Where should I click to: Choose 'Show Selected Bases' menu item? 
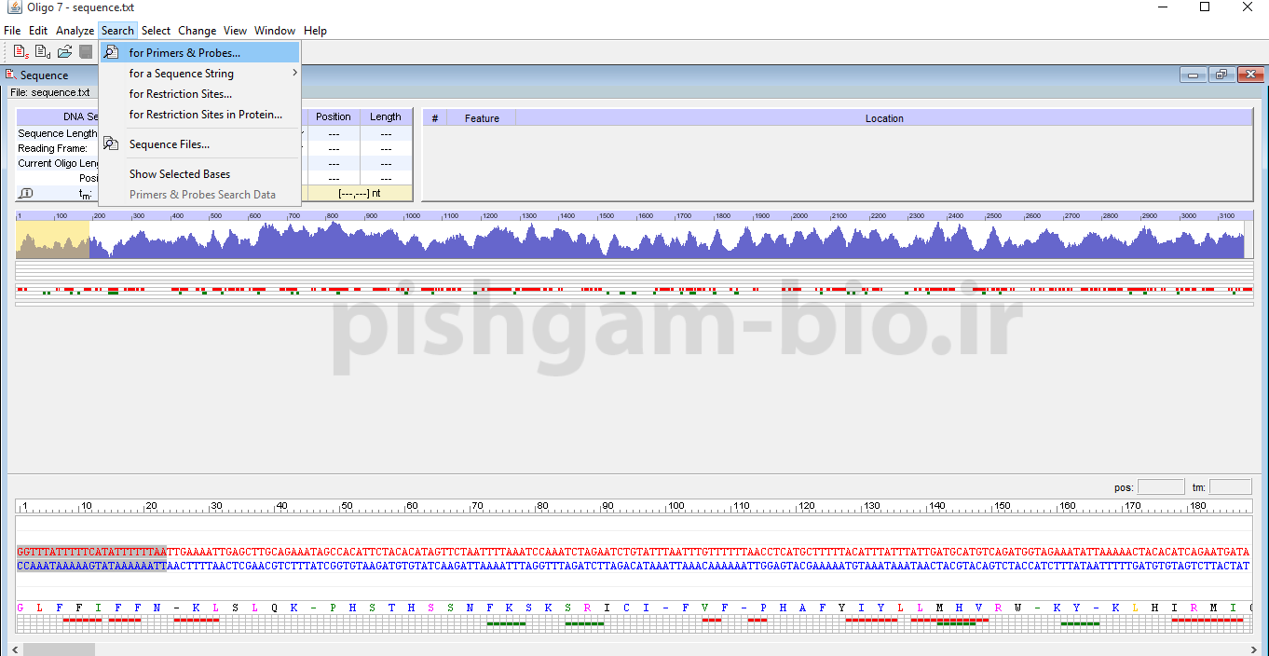click(180, 174)
